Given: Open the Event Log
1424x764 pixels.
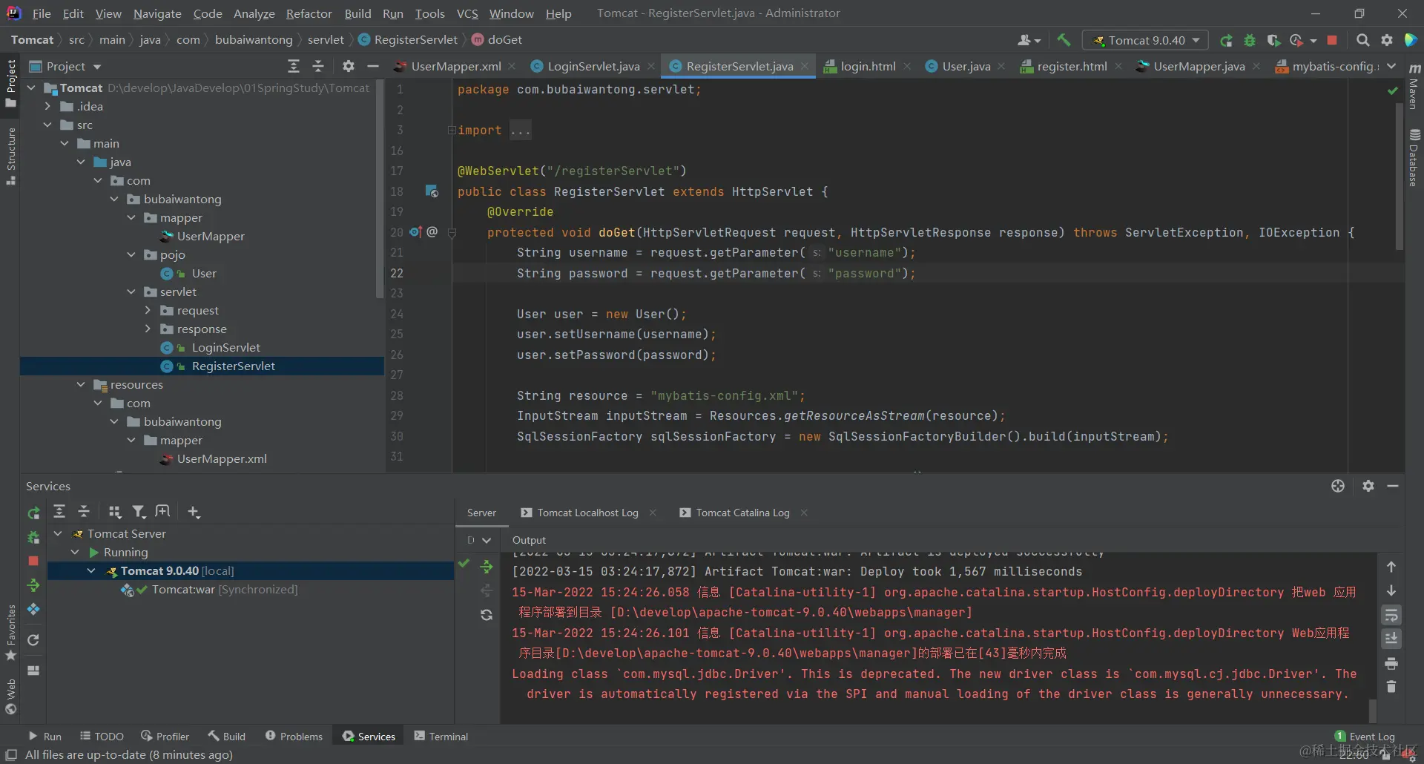Looking at the screenshot, I should click(x=1365, y=737).
